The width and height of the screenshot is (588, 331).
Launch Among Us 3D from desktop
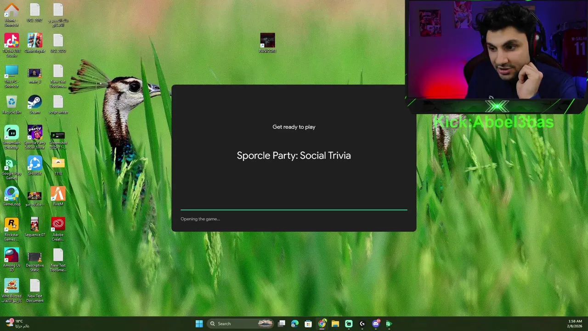(x=11, y=260)
